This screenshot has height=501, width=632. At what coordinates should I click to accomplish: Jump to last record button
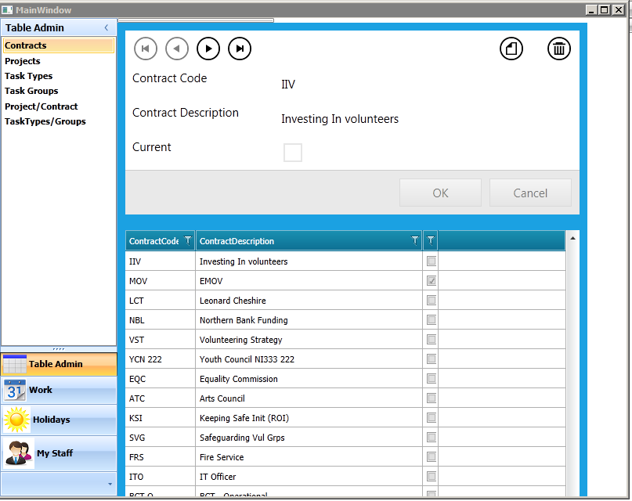(240, 49)
